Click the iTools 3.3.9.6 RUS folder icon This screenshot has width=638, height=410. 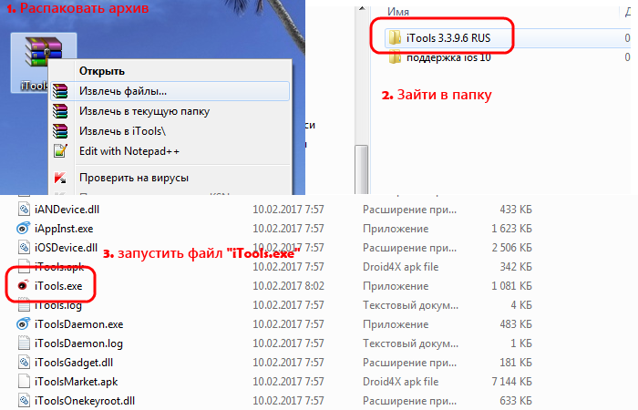coord(394,38)
